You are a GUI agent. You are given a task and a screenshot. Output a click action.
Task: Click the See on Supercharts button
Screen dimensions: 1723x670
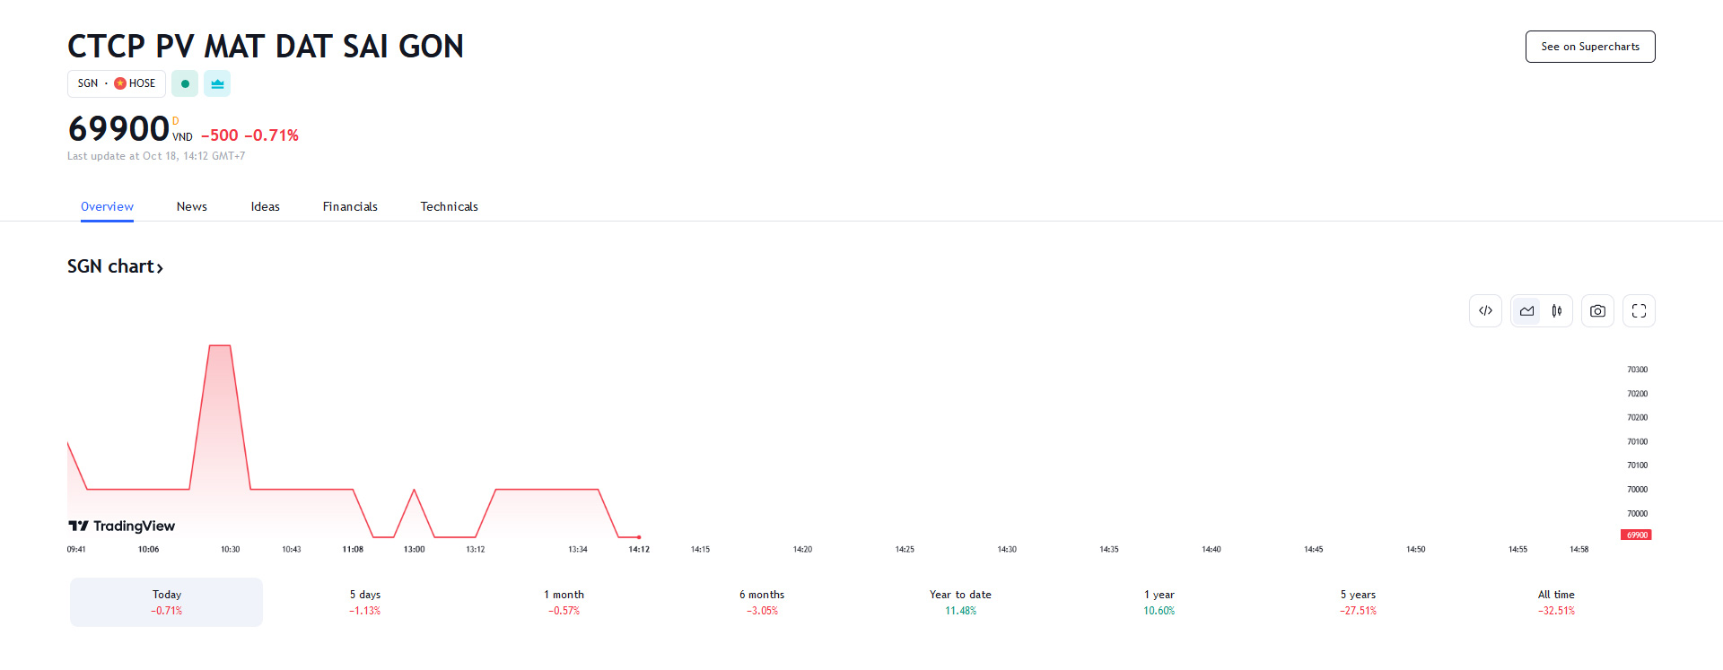(x=1590, y=46)
